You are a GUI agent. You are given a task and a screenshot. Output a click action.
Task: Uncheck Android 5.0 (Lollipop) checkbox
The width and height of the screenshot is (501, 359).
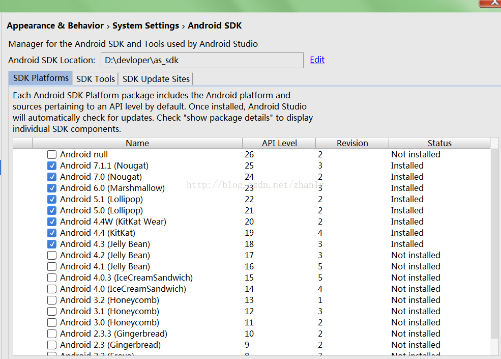click(52, 210)
